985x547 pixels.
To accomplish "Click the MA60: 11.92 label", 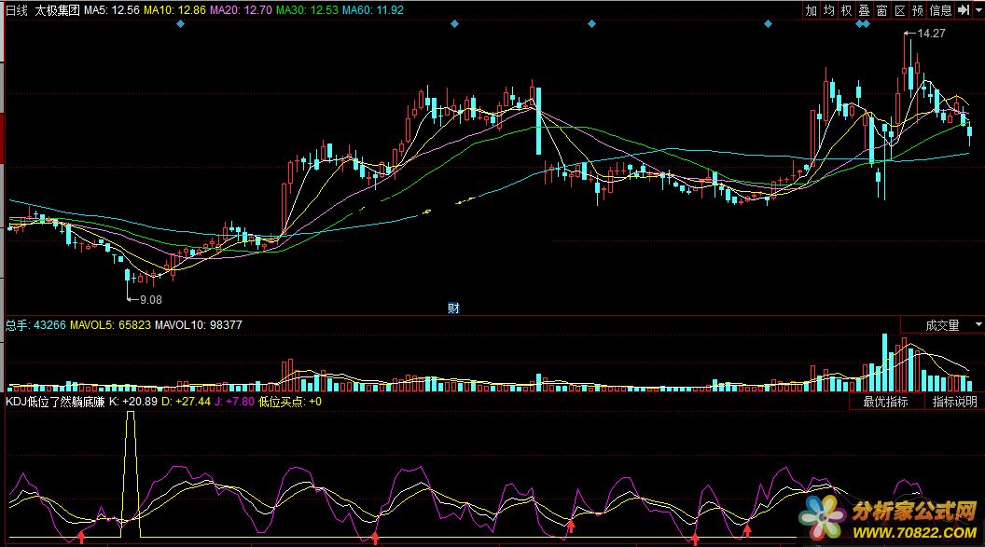I will click(x=373, y=10).
